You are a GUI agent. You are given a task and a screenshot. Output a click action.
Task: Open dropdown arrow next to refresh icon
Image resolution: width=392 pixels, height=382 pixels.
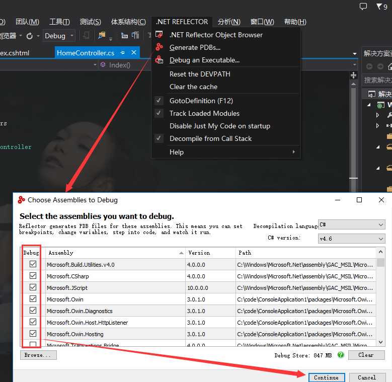(x=38, y=36)
